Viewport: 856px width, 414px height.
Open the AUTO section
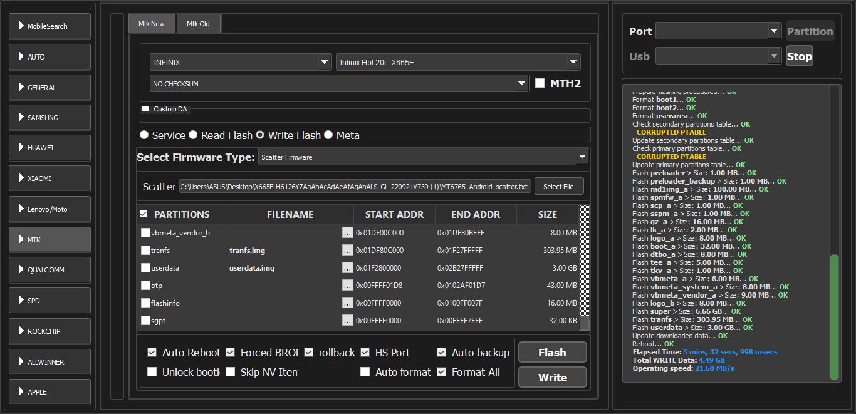tap(50, 57)
